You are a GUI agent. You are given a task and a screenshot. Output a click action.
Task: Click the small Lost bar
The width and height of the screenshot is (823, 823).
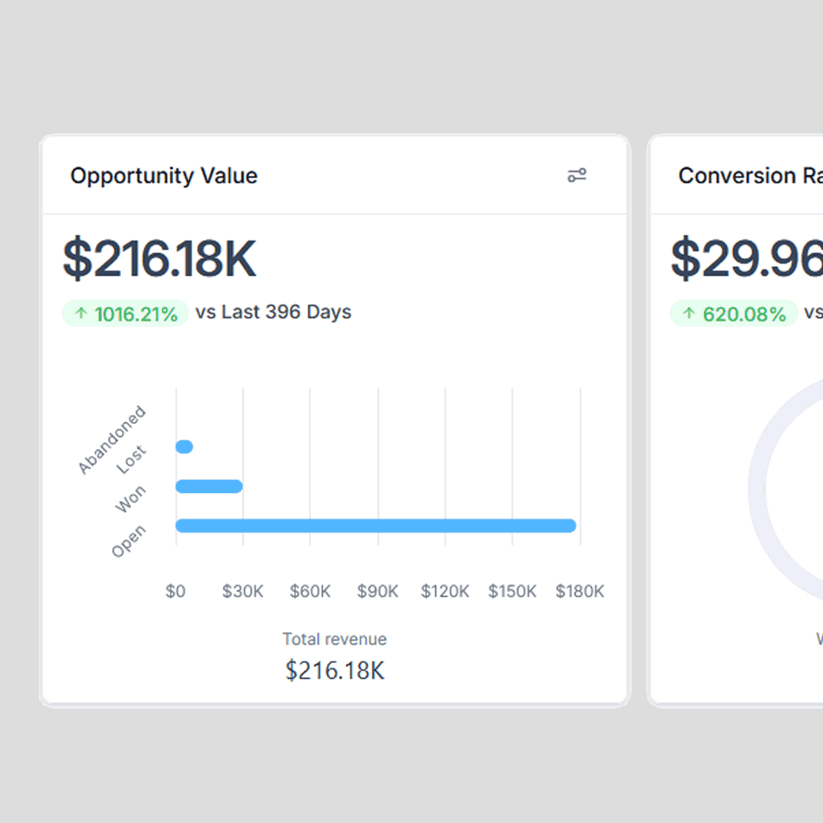(x=184, y=447)
